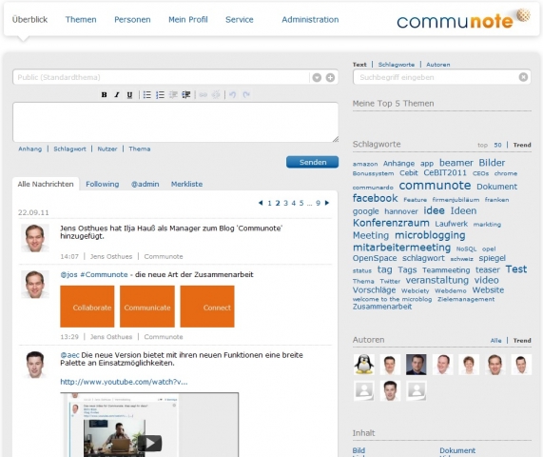Select Schlagworte search mode
Screen dimensions: 543x457
[397, 65]
